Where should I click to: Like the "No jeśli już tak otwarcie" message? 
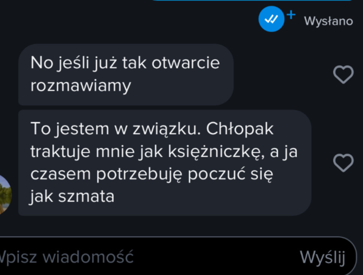click(x=343, y=74)
